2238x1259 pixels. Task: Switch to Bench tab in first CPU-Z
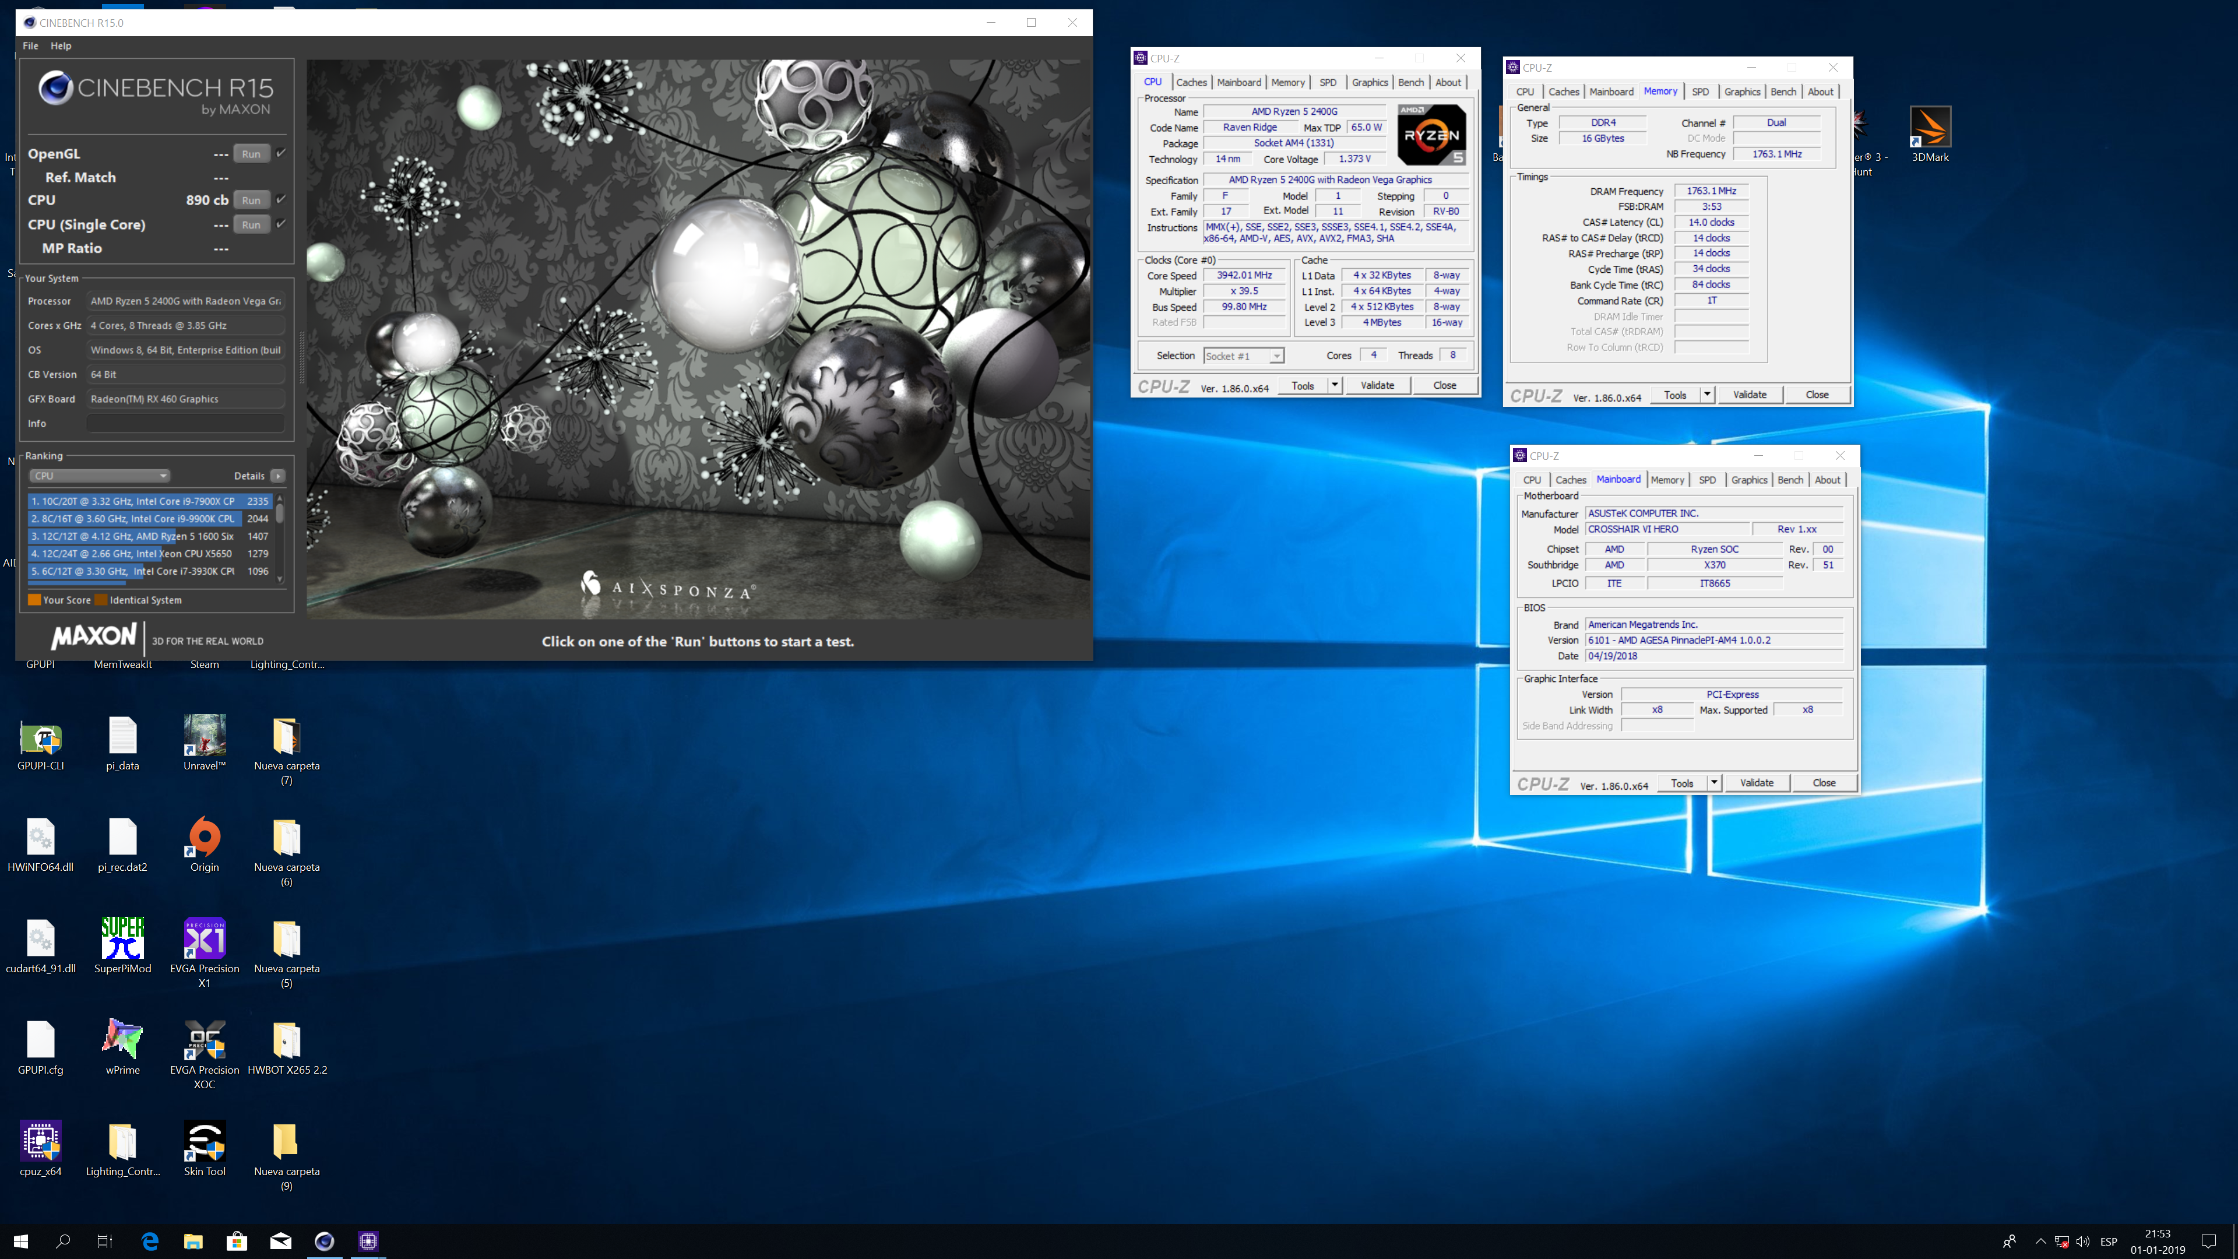click(1411, 82)
